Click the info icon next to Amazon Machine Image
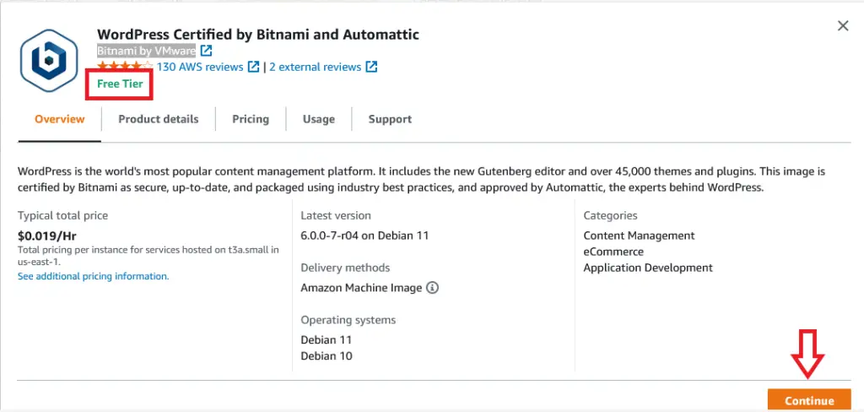 click(433, 287)
